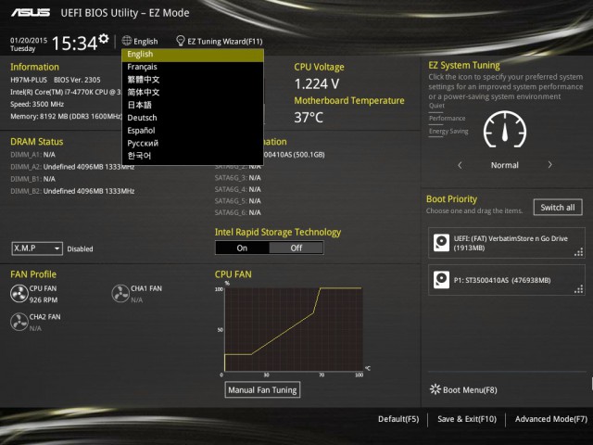Click the Speed: 3500 MHz text
Viewport: 593px width, 445px height.
37,104
